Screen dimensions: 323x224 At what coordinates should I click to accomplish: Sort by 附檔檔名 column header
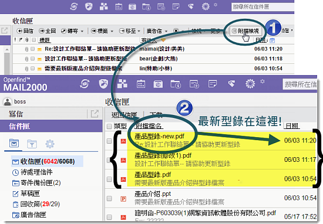point(148,126)
